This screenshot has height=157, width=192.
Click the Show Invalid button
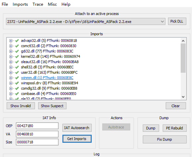point(21,106)
